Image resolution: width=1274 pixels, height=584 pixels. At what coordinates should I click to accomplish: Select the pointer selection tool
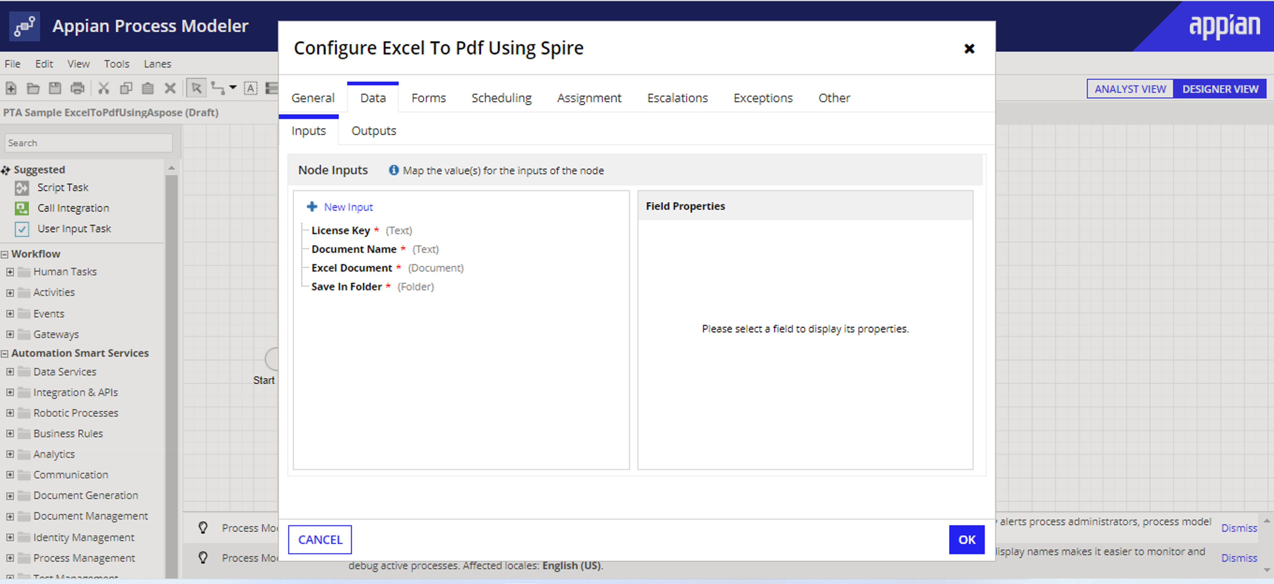tap(196, 89)
